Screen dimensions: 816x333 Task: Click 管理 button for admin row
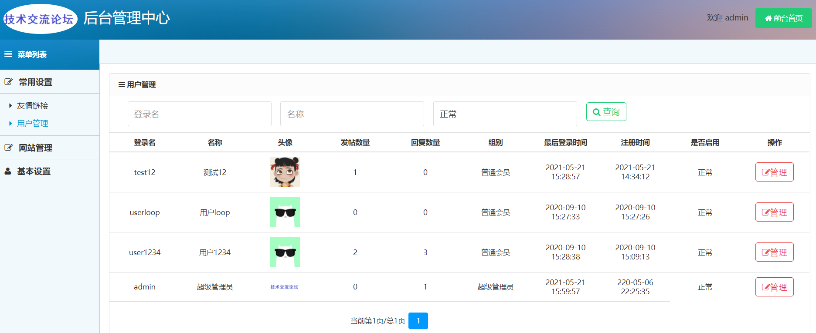pos(774,287)
